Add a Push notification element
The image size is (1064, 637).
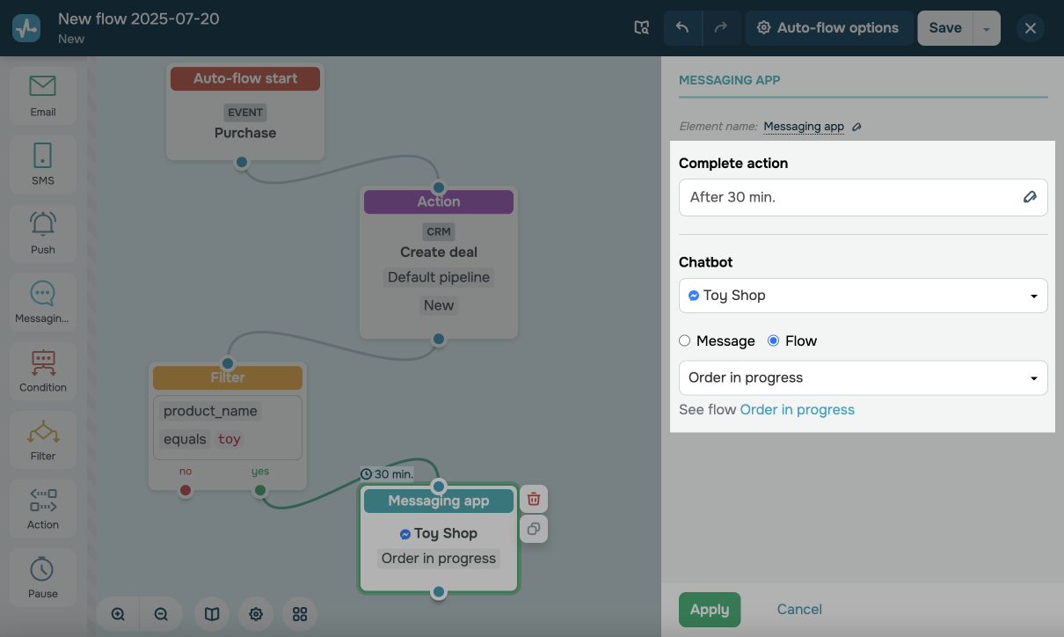(x=43, y=232)
